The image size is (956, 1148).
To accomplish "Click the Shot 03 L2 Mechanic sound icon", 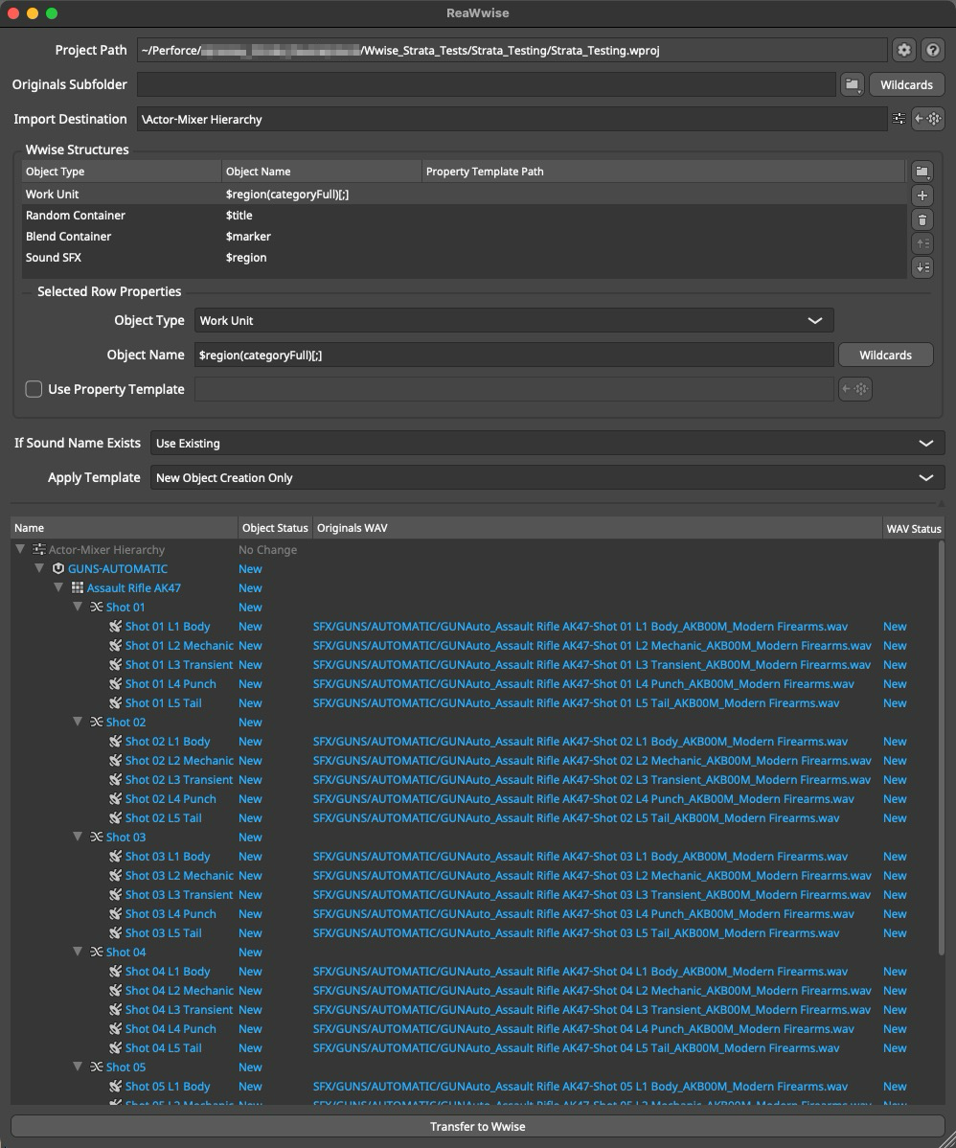I will (116, 876).
